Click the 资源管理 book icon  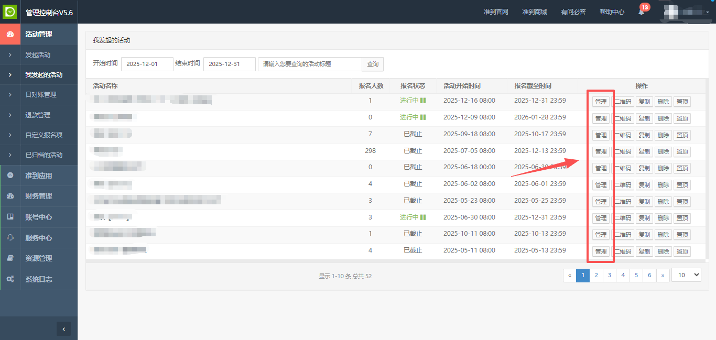point(10,258)
